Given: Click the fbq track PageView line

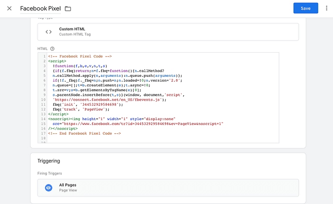Looking at the screenshot, I should (81, 110).
